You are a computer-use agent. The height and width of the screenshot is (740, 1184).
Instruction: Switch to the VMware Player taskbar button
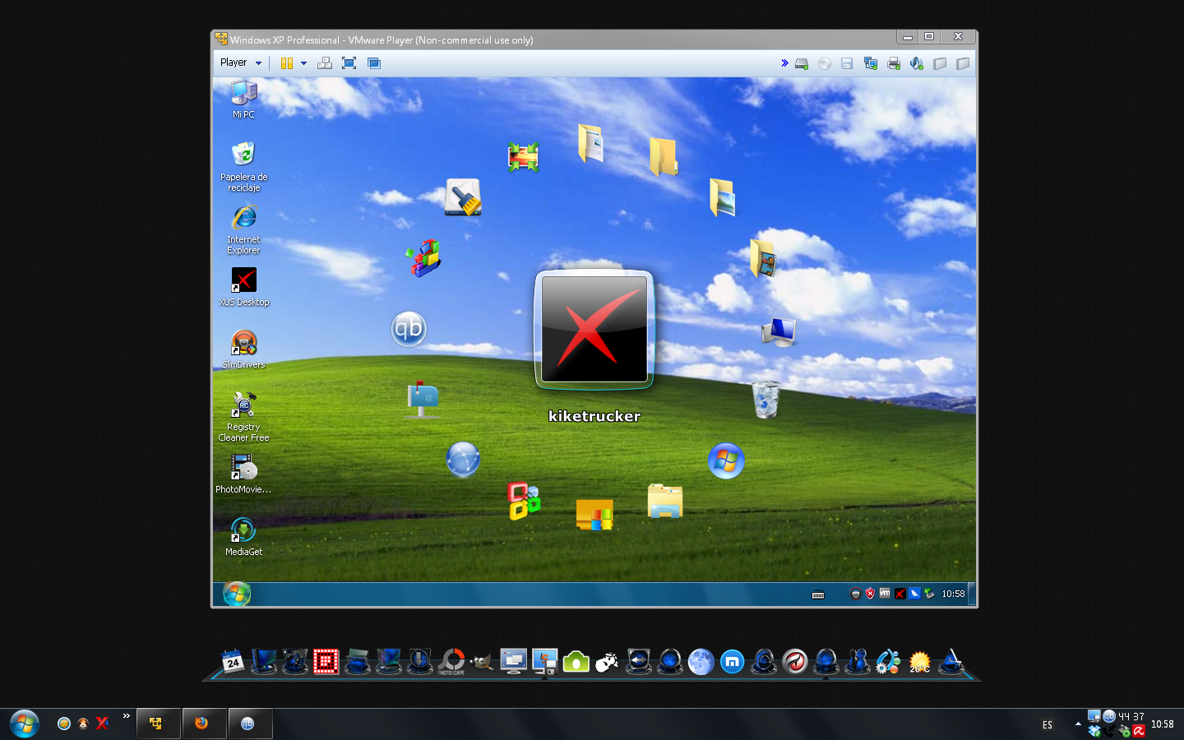tap(159, 724)
